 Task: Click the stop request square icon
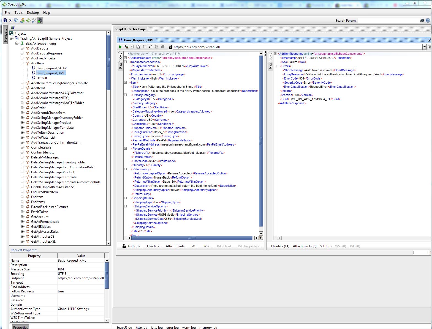point(163,47)
